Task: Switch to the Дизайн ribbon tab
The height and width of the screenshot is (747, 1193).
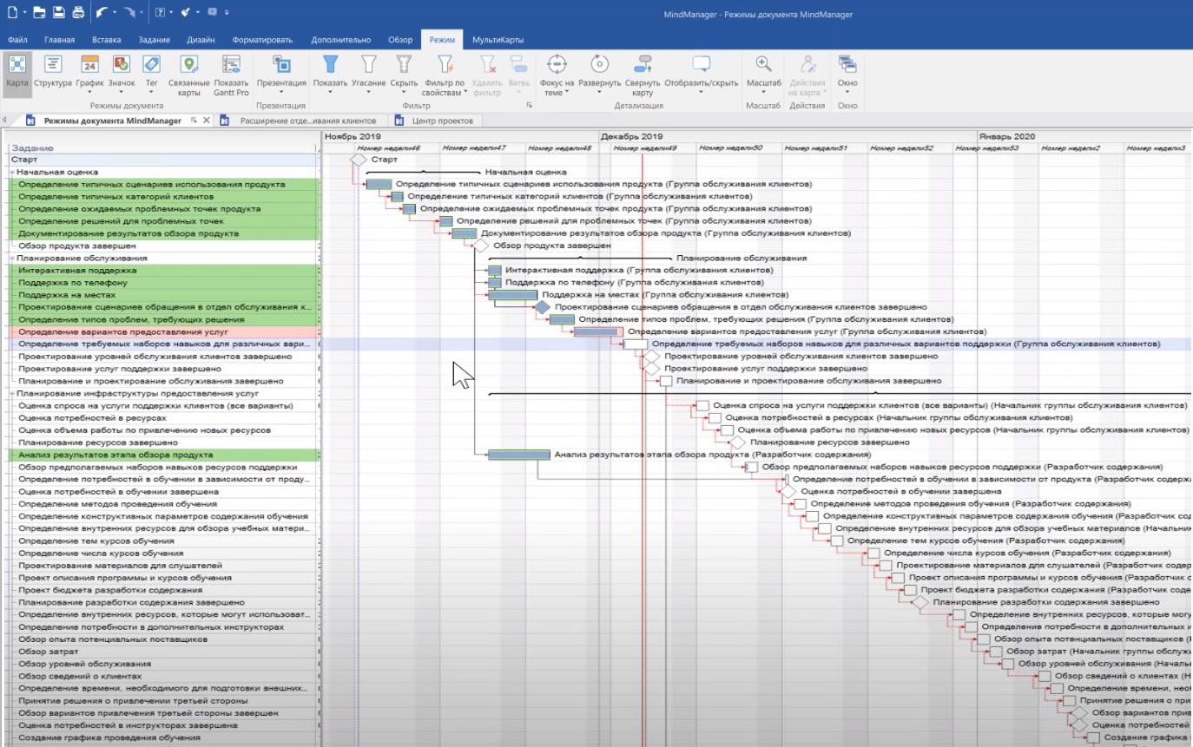Action: [201, 40]
